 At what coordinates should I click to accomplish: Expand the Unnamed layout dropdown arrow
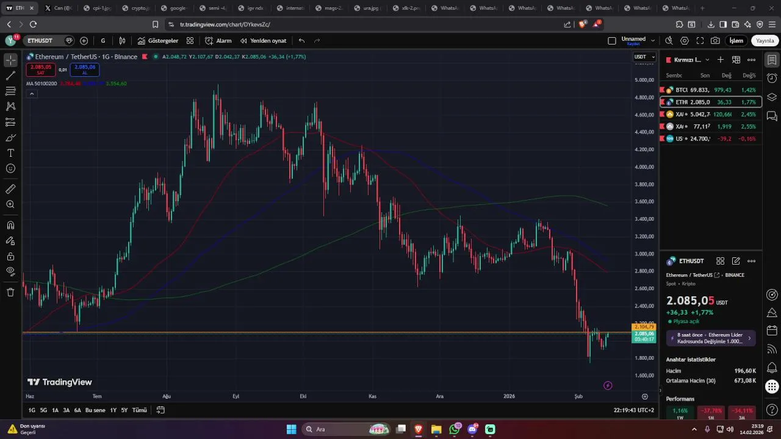click(x=653, y=41)
